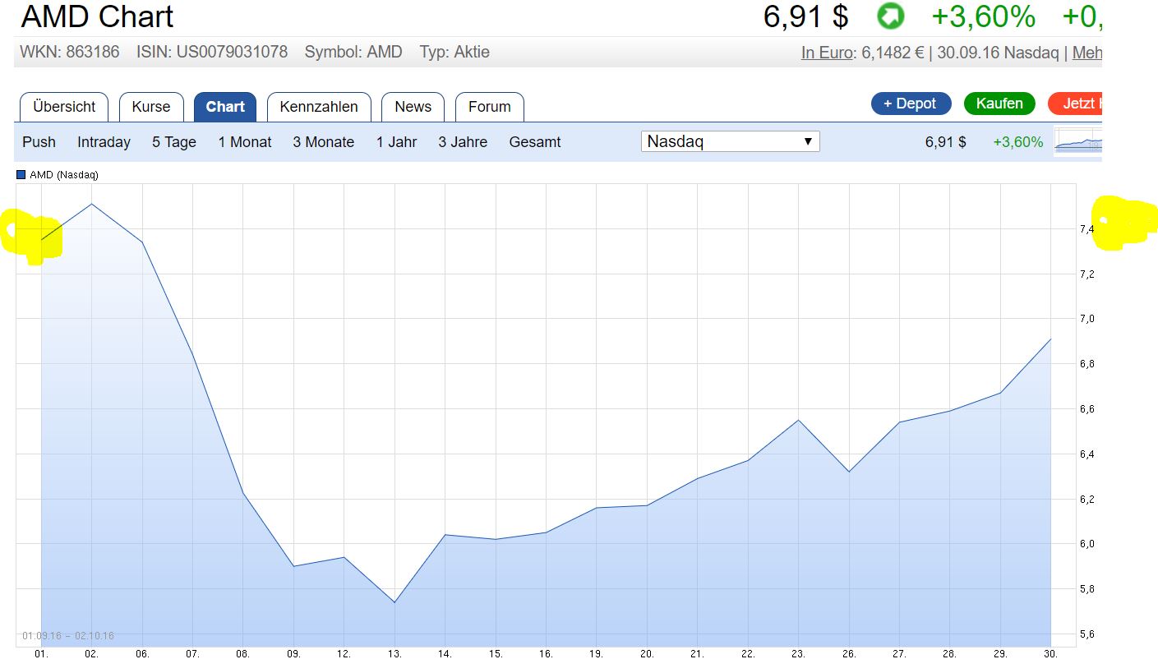The height and width of the screenshot is (659, 1158).
Task: Select the ISIN: US0079031078 text
Action: [212, 52]
